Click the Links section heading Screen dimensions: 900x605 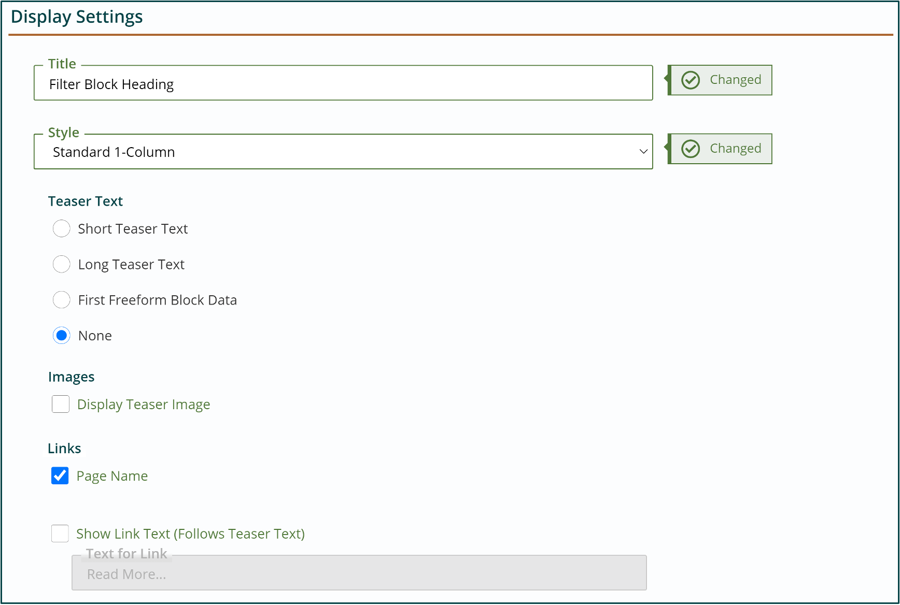pos(64,449)
